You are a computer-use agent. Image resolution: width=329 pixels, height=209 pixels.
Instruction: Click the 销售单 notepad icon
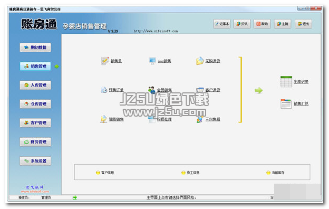(x=105, y=61)
